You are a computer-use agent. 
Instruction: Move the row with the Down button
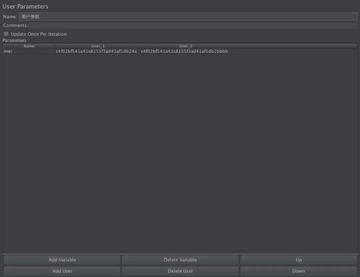coord(298,271)
